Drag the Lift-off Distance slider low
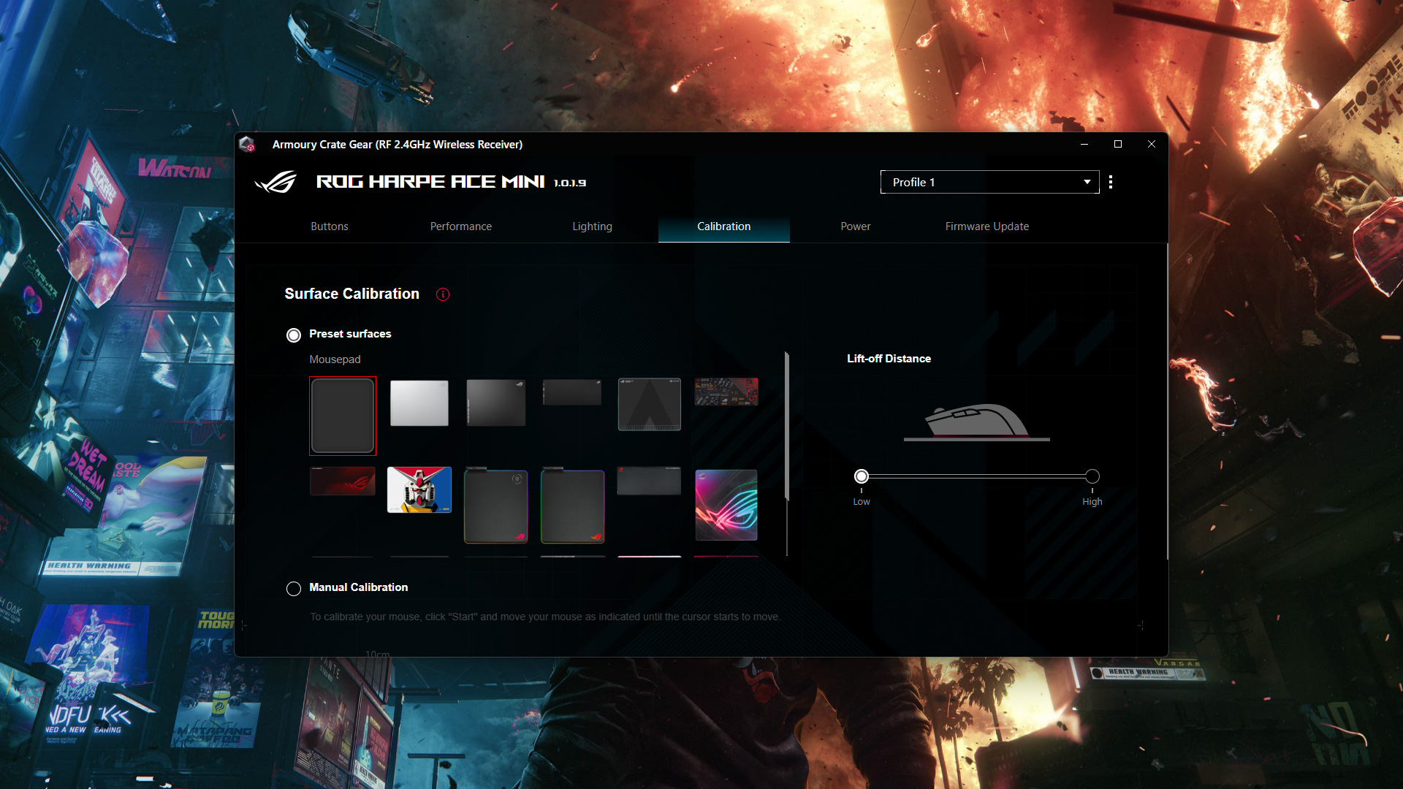1403x789 pixels. [x=861, y=476]
